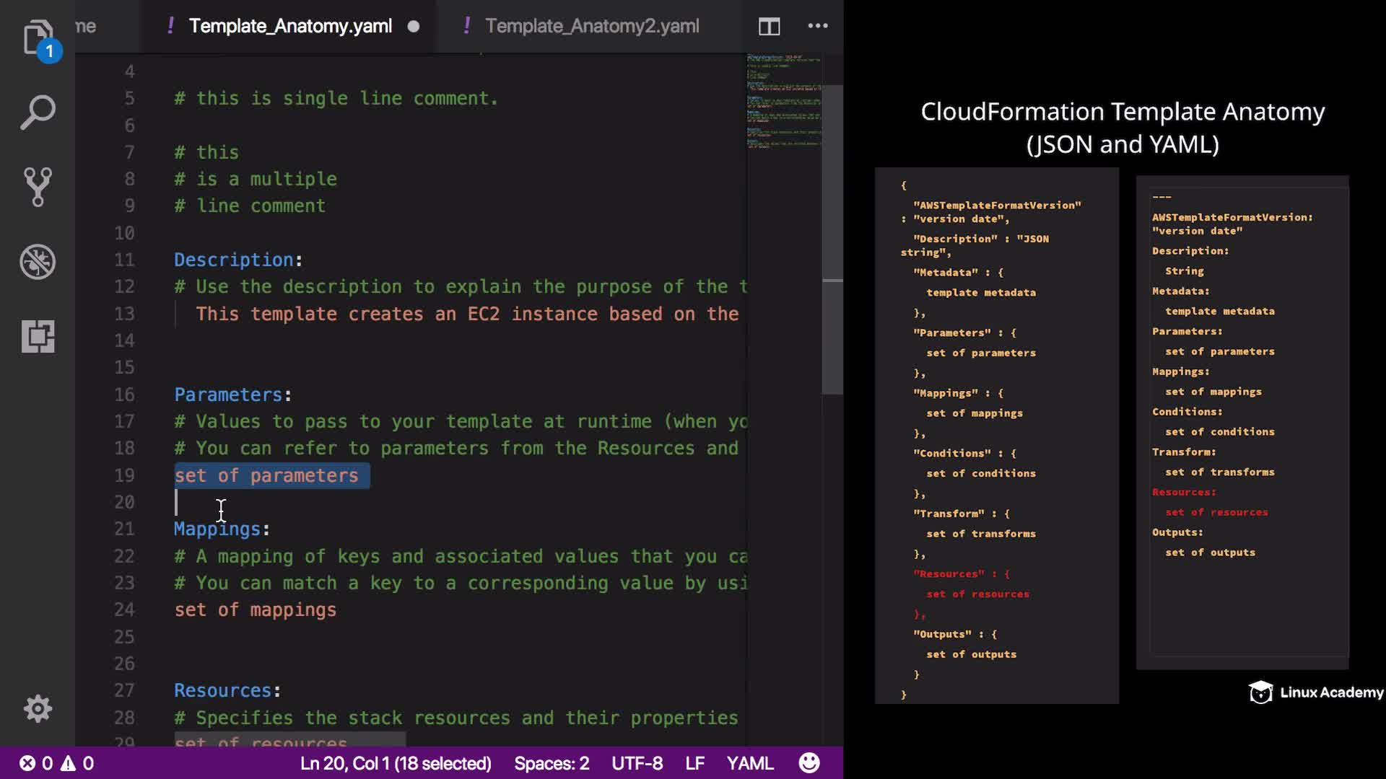Image resolution: width=1386 pixels, height=779 pixels.
Task: Open the Explorer files icon
Action: [x=38, y=38]
